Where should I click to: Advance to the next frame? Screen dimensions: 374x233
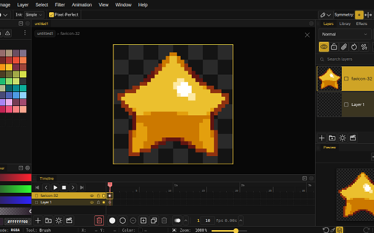click(73, 188)
